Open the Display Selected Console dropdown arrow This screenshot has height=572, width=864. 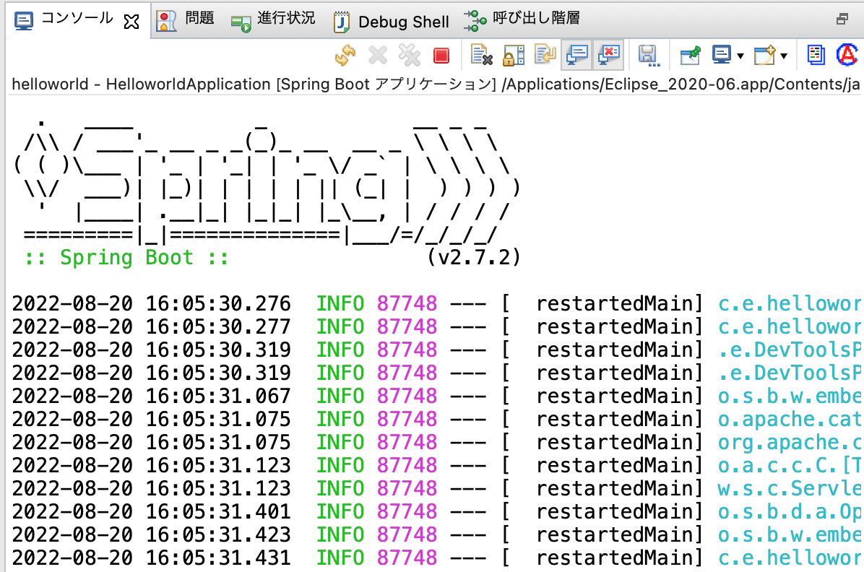pos(740,56)
